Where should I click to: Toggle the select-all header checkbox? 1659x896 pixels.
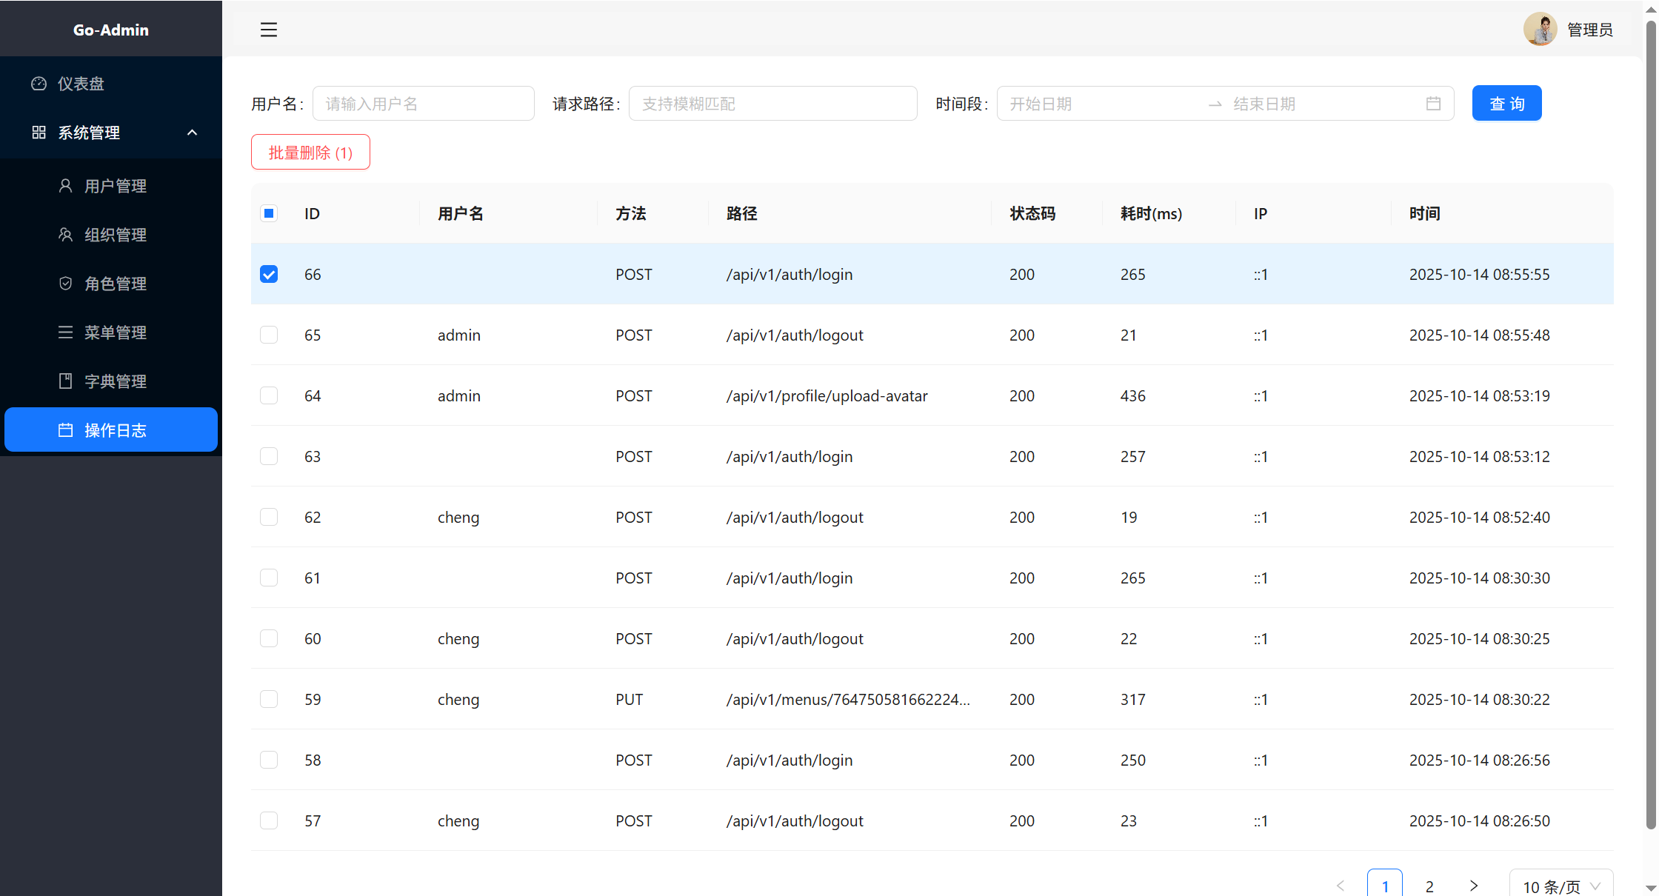coord(269,213)
